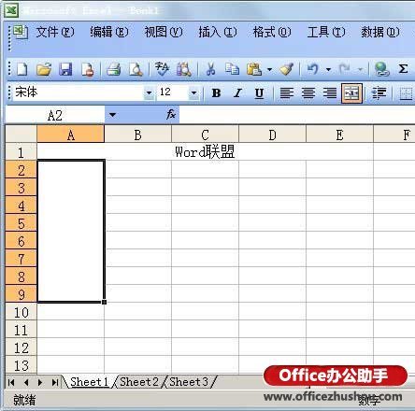Click the AutoSum sigma icon
Viewport: 415px width, 411px height.
coord(403,69)
